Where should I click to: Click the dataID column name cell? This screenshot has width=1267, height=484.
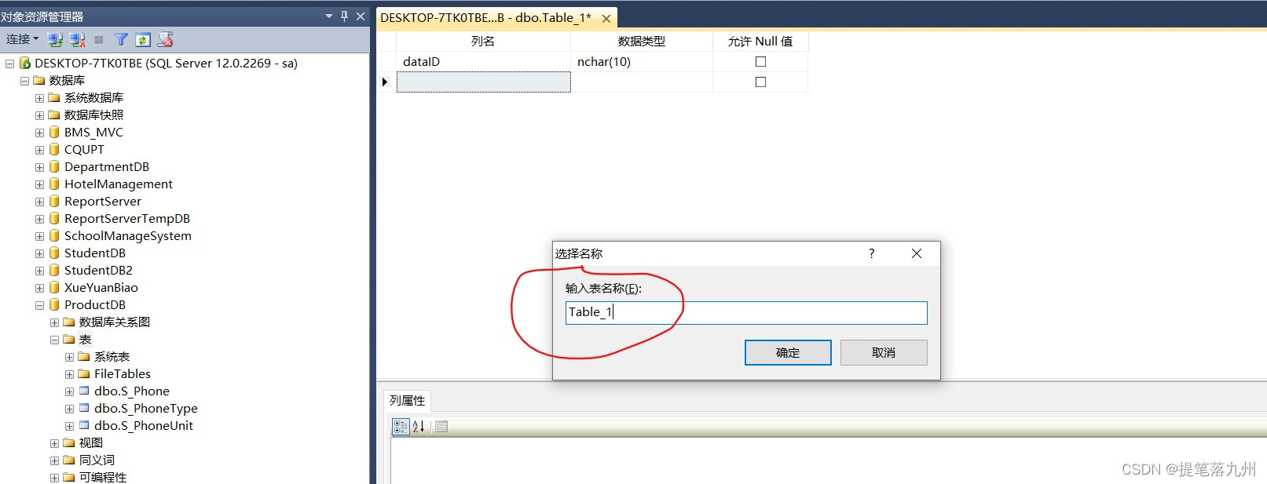[483, 61]
